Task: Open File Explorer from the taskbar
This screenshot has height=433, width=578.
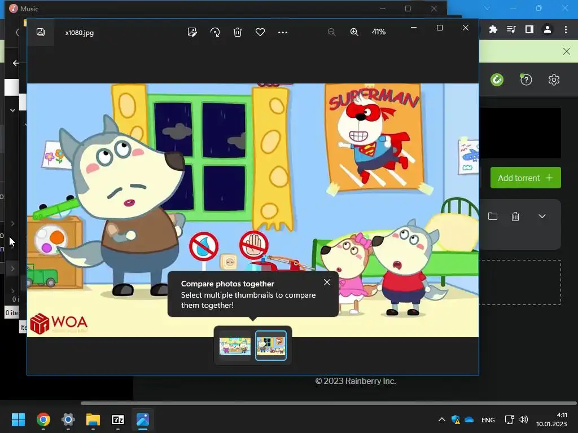Action: click(93, 419)
